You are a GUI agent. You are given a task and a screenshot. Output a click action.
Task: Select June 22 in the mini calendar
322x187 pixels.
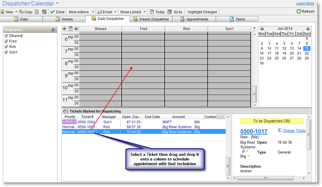tap(307, 53)
